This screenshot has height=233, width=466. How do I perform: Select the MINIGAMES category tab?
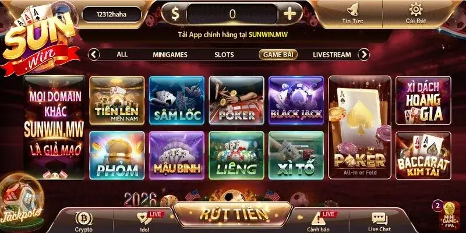tap(170, 55)
